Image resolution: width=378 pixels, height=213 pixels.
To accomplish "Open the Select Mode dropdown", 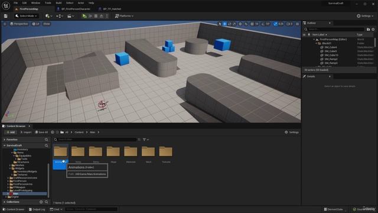I will (26, 16).
